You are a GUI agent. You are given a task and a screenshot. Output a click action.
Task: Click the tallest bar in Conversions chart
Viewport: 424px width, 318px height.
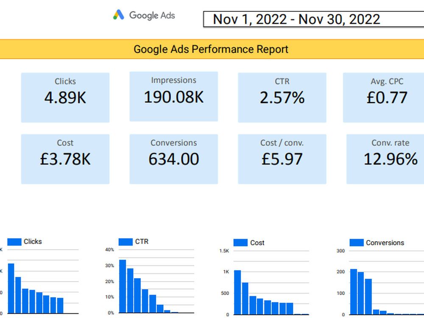354,292
